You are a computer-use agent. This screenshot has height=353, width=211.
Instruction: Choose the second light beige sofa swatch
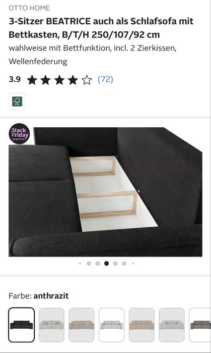[x=52, y=325]
